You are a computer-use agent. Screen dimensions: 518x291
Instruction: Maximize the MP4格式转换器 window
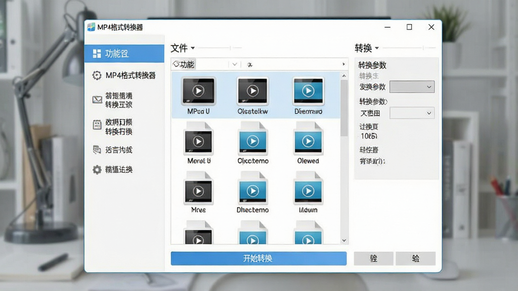(x=409, y=27)
